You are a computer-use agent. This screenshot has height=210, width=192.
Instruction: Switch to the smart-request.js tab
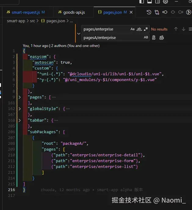pyautogui.click(x=26, y=12)
